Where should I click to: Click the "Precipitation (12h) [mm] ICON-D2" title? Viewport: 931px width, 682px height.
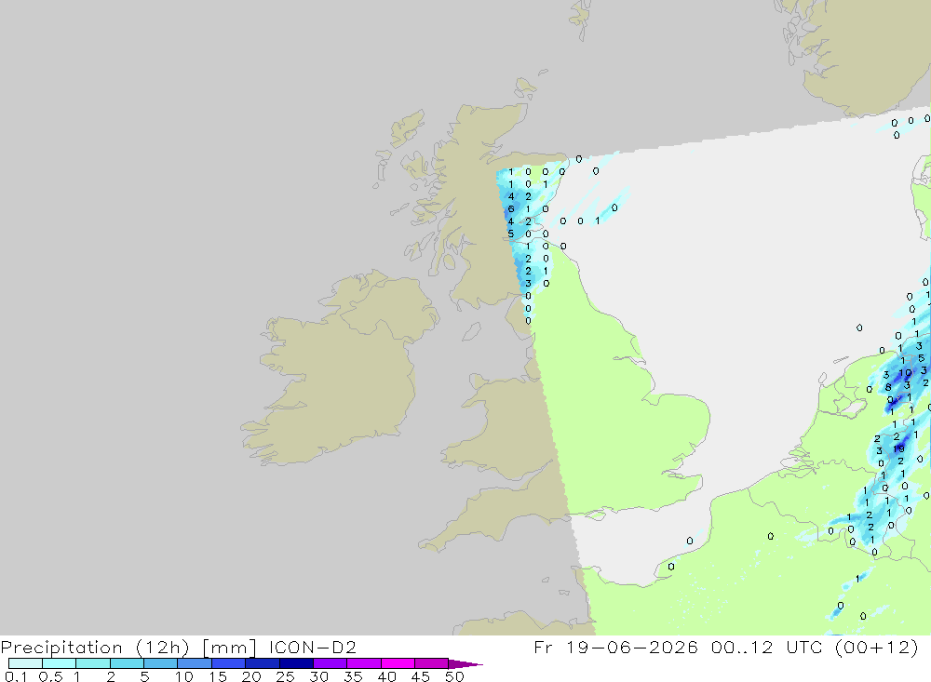point(178,647)
